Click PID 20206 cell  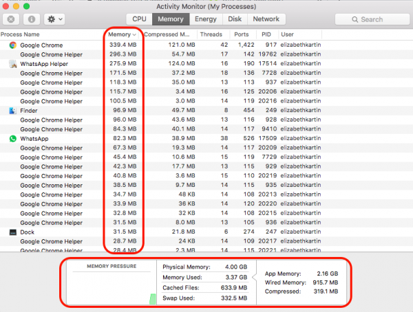coord(267,91)
